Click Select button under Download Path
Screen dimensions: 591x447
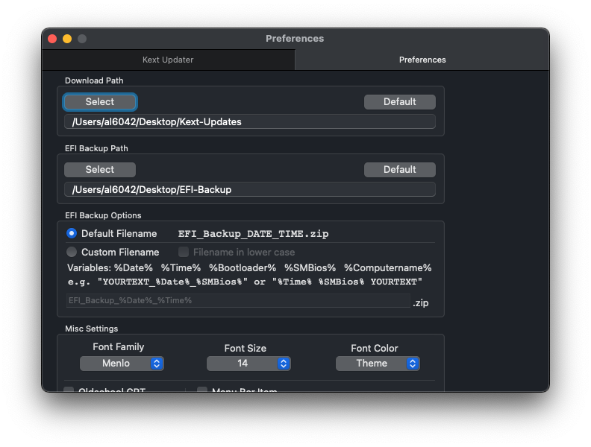[x=100, y=102]
